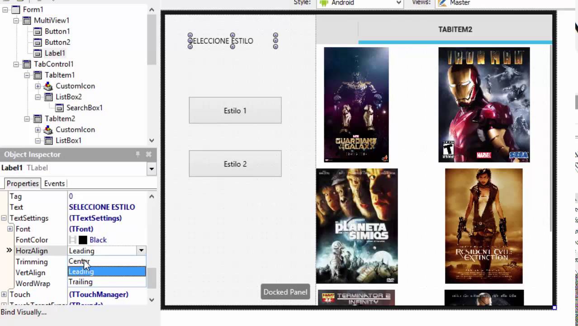Click the Button1 component icon in tree

click(x=38, y=31)
